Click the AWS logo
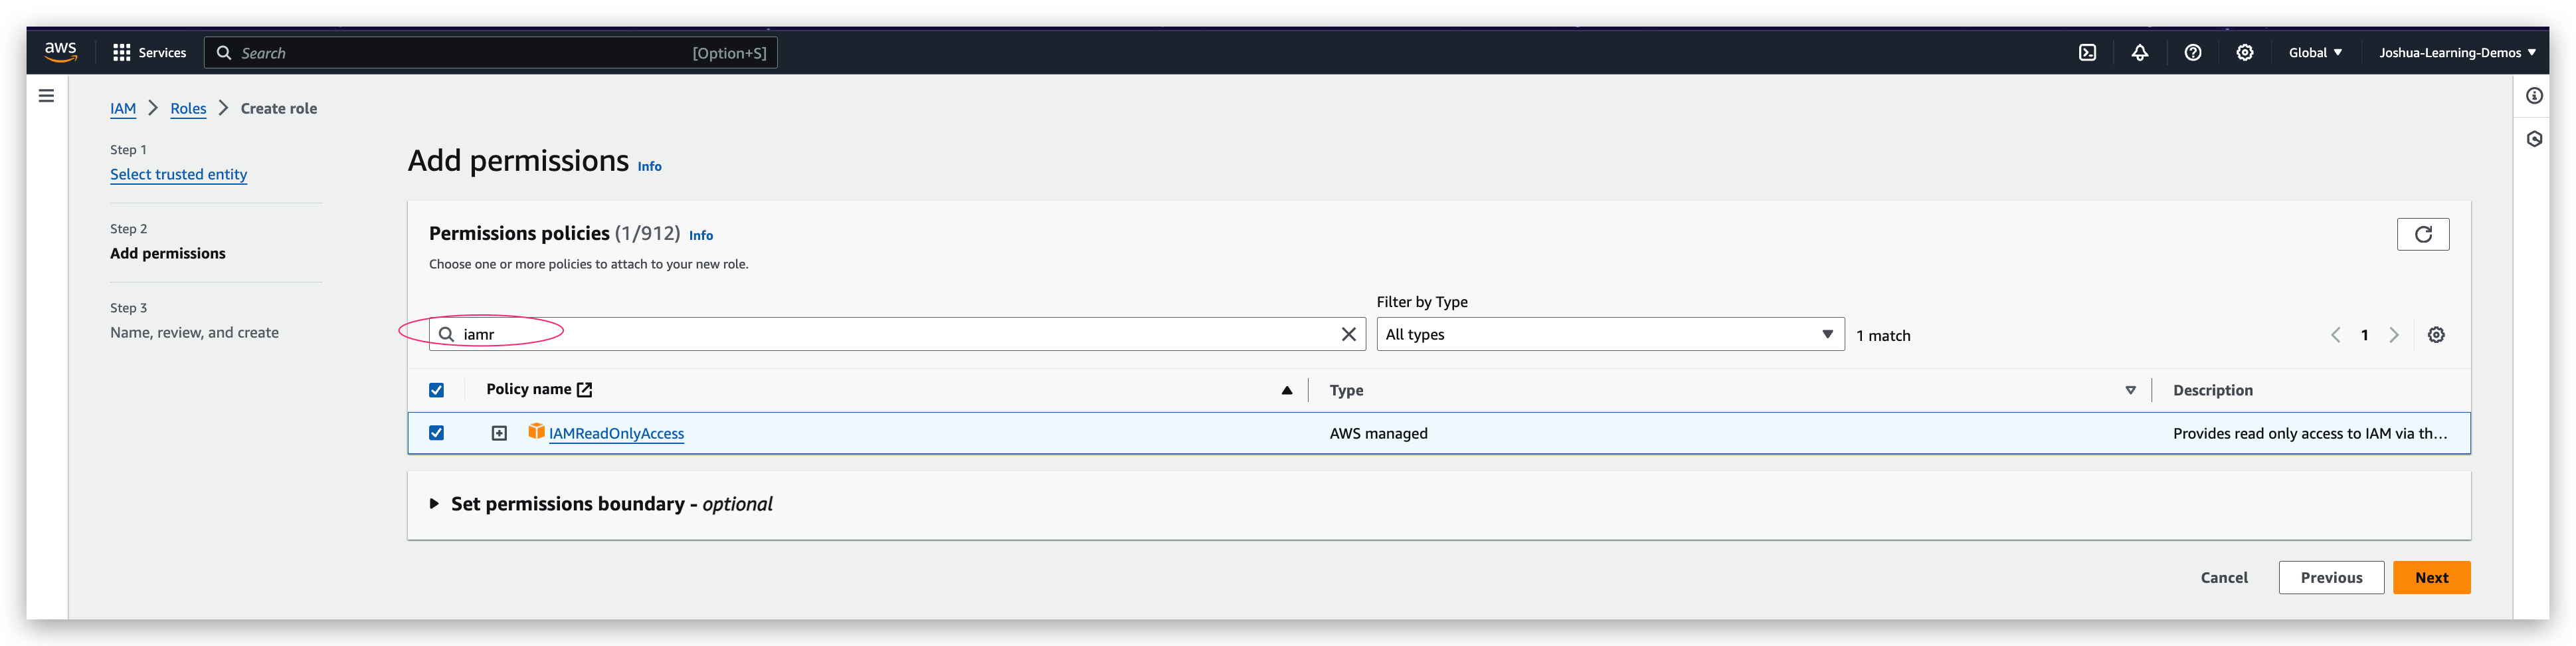The image size is (2576, 646). [x=60, y=52]
